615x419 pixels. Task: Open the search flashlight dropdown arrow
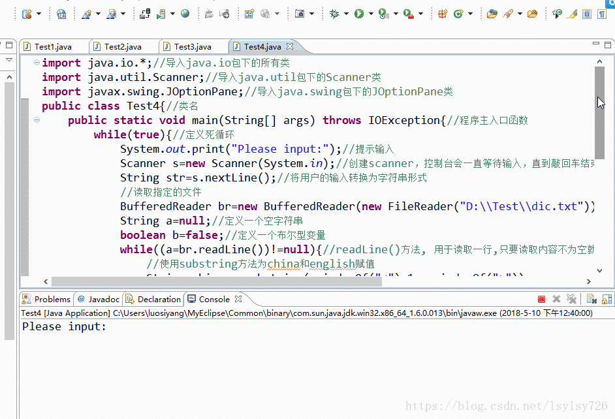(x=520, y=14)
